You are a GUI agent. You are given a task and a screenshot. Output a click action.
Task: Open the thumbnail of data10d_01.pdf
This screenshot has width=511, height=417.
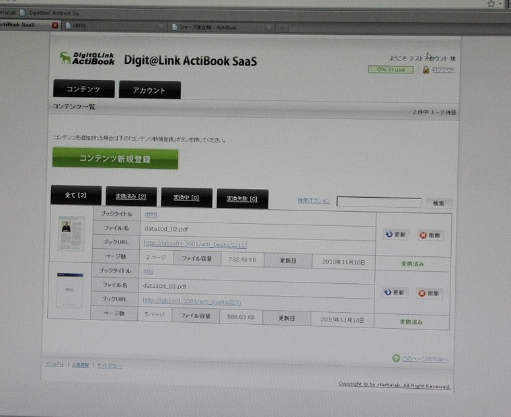click(x=69, y=290)
